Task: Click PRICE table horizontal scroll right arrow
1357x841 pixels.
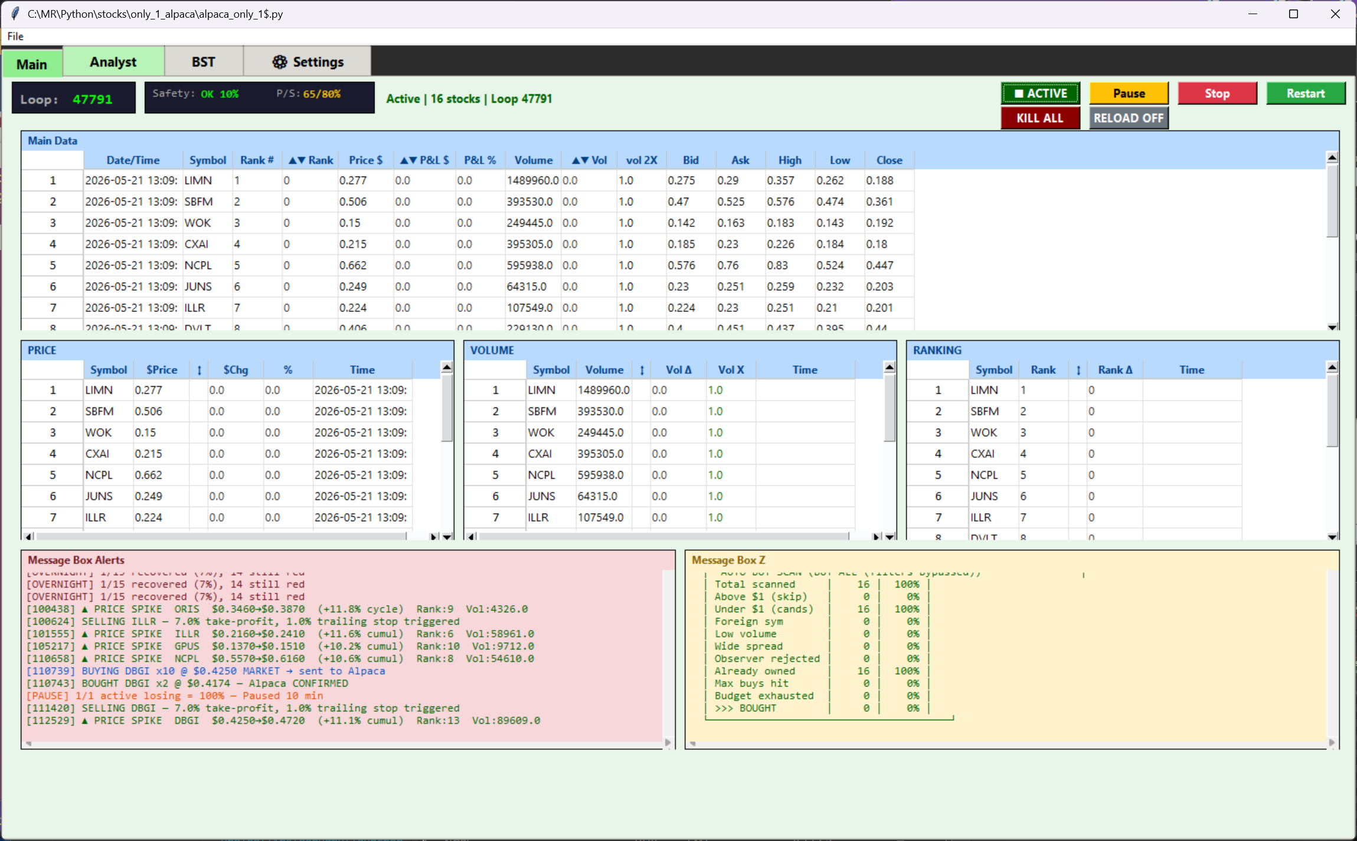Action: pyautogui.click(x=434, y=536)
